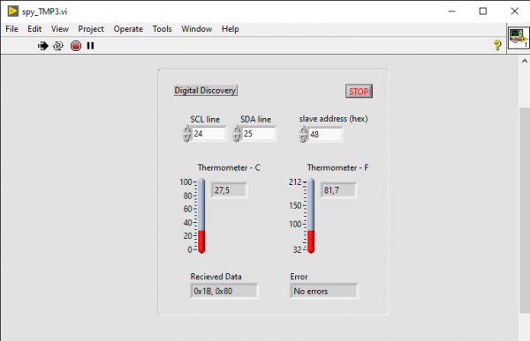
Task: Click the slave address hex field
Action: (325, 135)
